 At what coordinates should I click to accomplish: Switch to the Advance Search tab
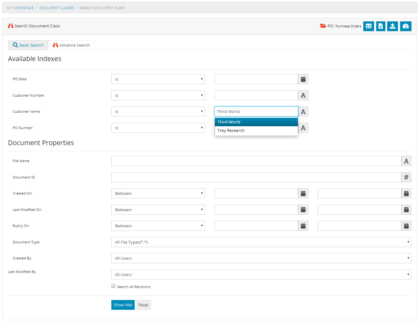(71, 45)
